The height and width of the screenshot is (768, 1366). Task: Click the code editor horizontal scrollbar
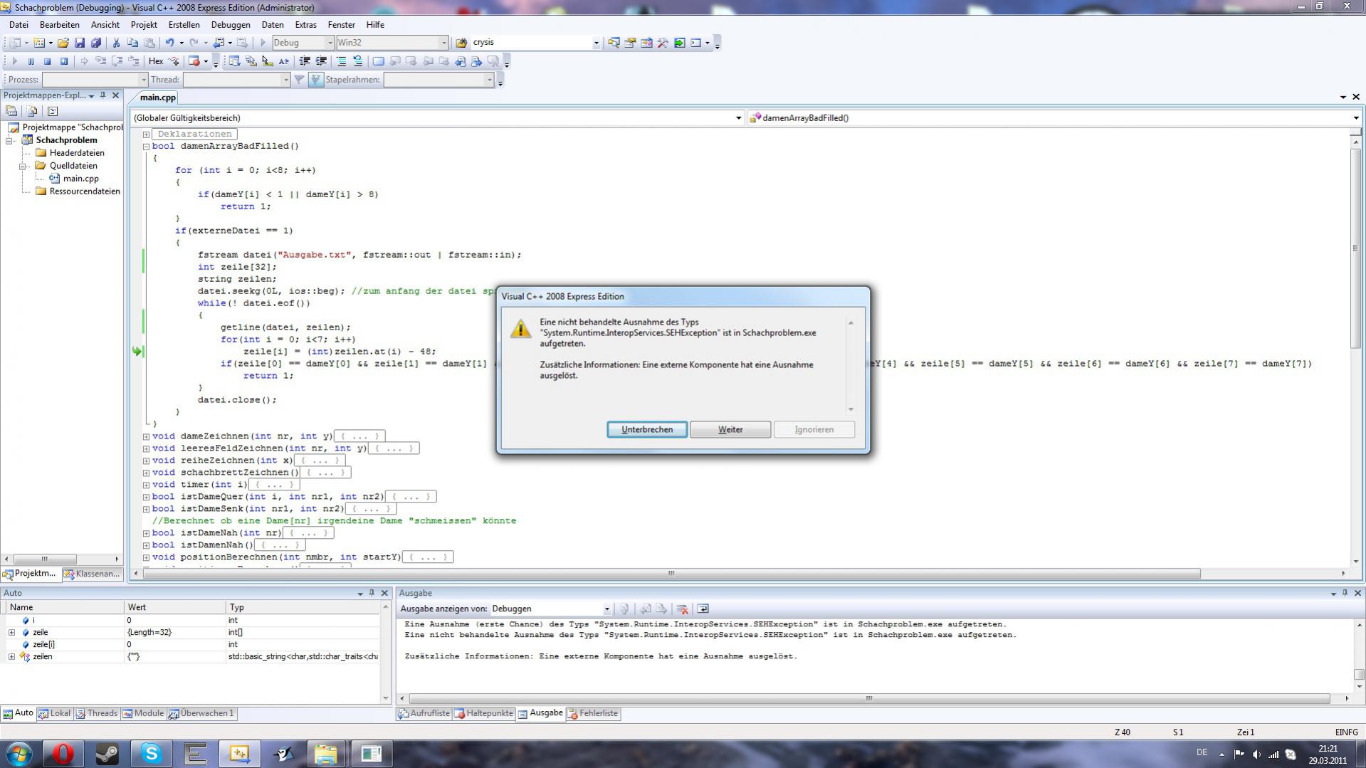point(671,573)
